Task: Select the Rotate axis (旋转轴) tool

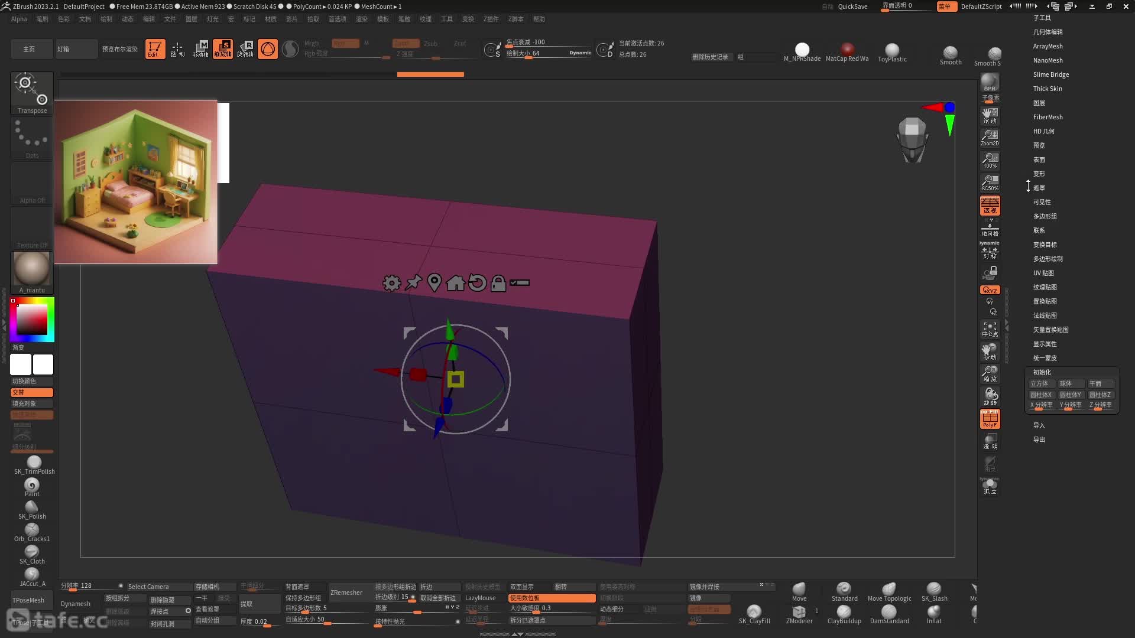Action: tap(245, 49)
